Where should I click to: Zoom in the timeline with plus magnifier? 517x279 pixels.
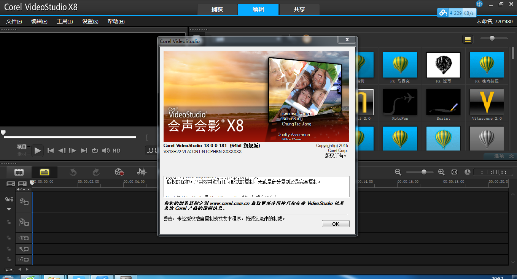point(441,172)
